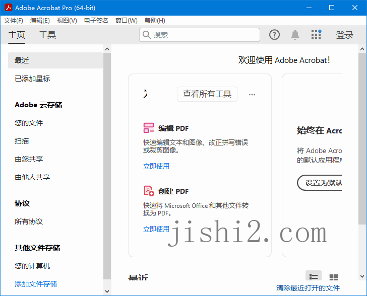367x296 pixels.
Task: Click the 查看所有工具 button
Action: (207, 94)
